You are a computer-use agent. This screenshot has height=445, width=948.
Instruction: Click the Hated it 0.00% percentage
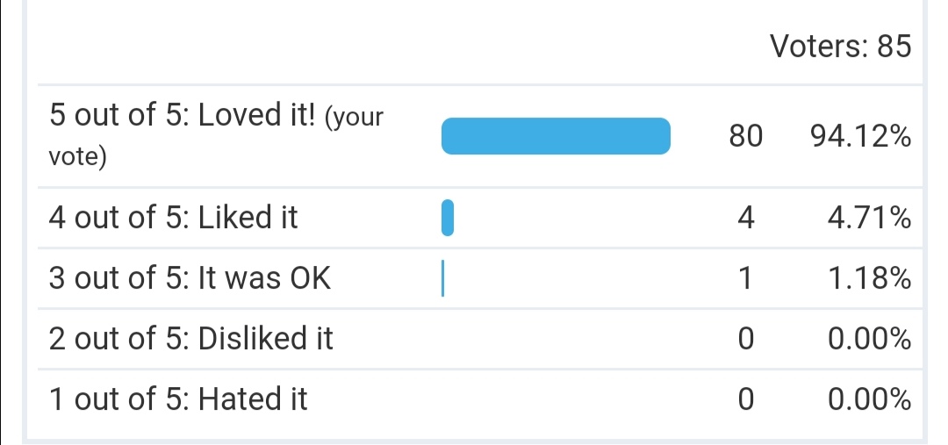pos(868,399)
